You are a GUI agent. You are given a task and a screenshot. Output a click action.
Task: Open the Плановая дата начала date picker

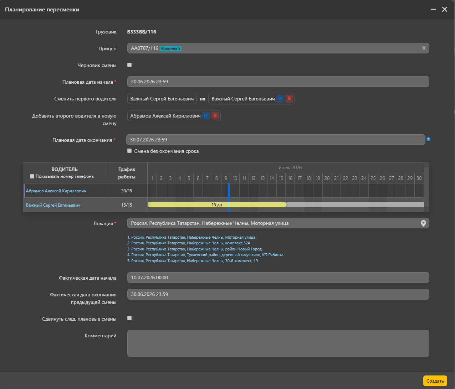pyautogui.click(x=278, y=82)
